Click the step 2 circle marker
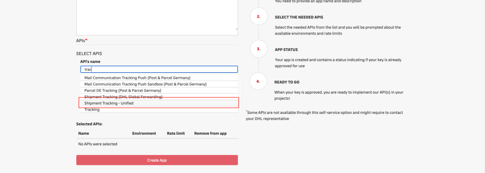 (259, 17)
